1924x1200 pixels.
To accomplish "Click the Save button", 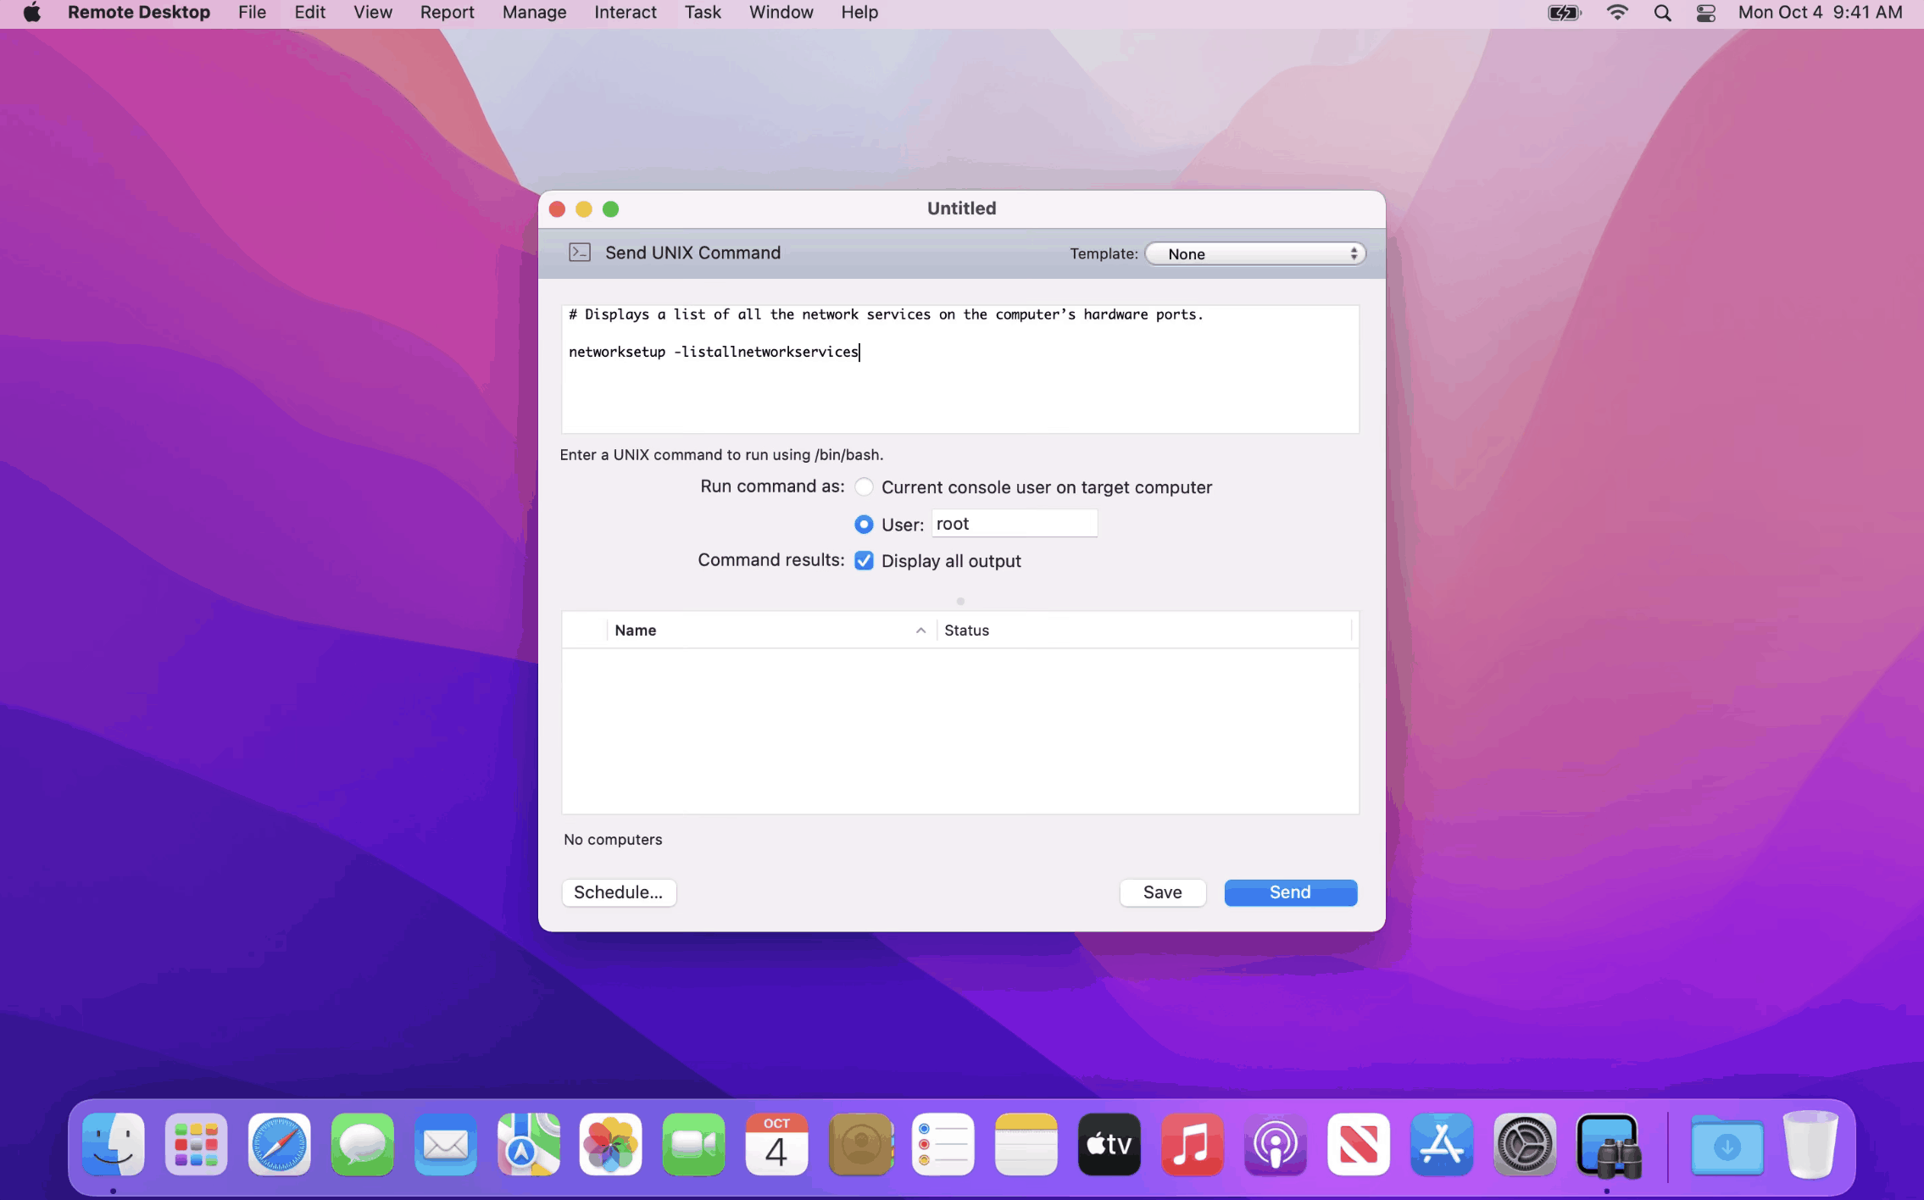I will coord(1162,892).
